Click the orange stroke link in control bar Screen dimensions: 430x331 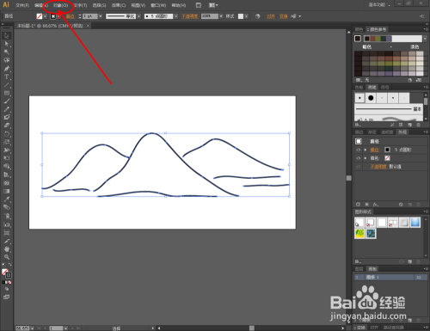tap(71, 16)
